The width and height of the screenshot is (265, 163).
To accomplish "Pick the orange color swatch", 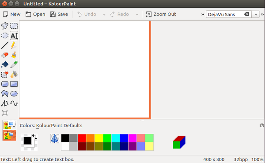I will [x=90, y=138].
